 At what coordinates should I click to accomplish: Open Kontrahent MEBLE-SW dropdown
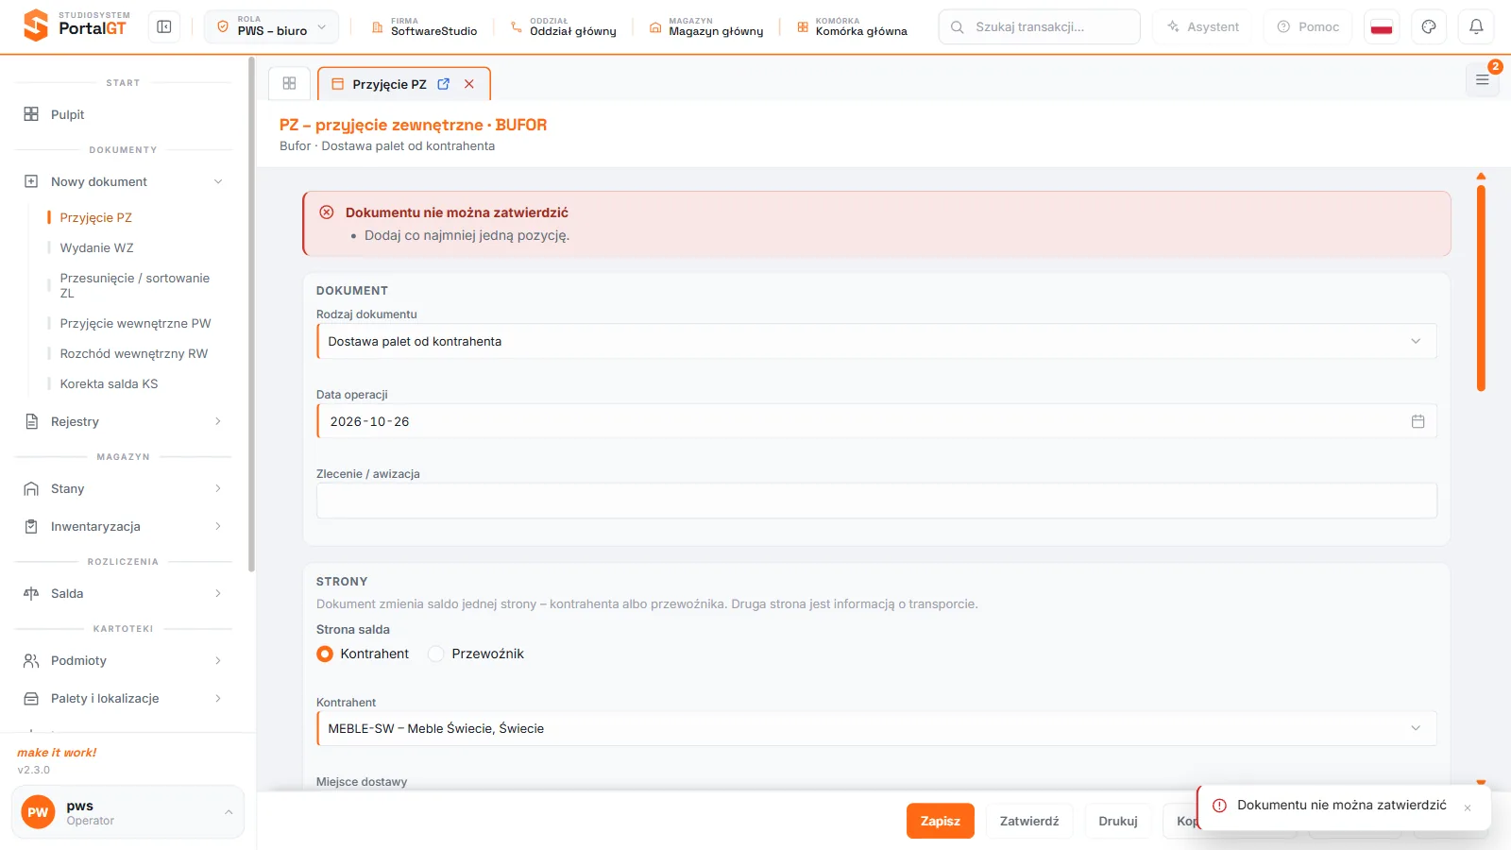876,728
